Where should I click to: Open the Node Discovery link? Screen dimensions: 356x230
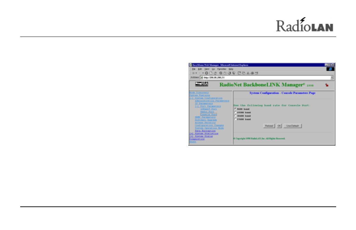click(199, 93)
